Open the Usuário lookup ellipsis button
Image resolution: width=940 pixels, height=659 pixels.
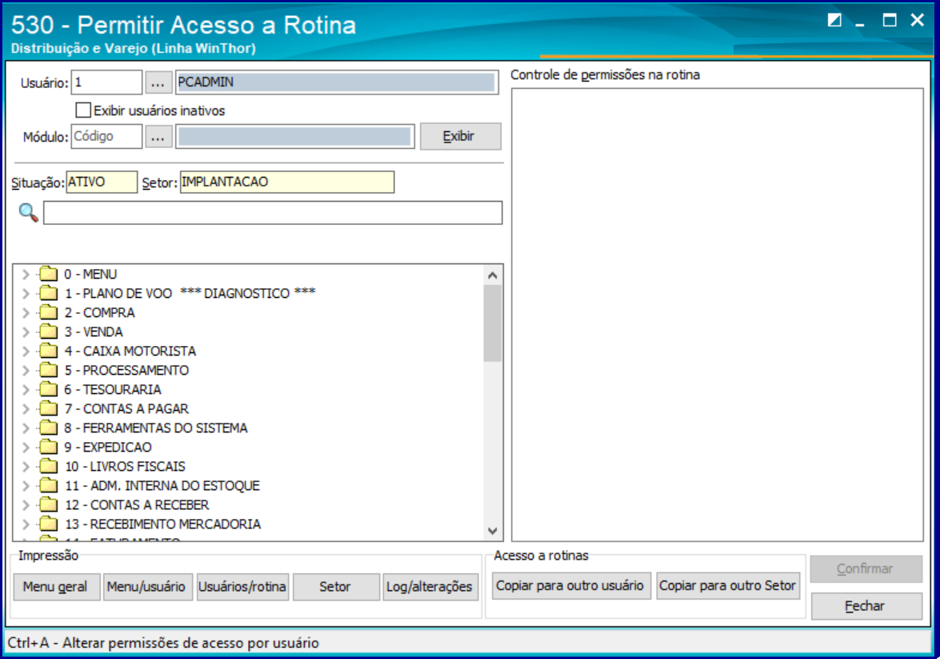click(x=158, y=82)
